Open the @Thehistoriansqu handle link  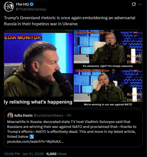[x=31, y=9]
